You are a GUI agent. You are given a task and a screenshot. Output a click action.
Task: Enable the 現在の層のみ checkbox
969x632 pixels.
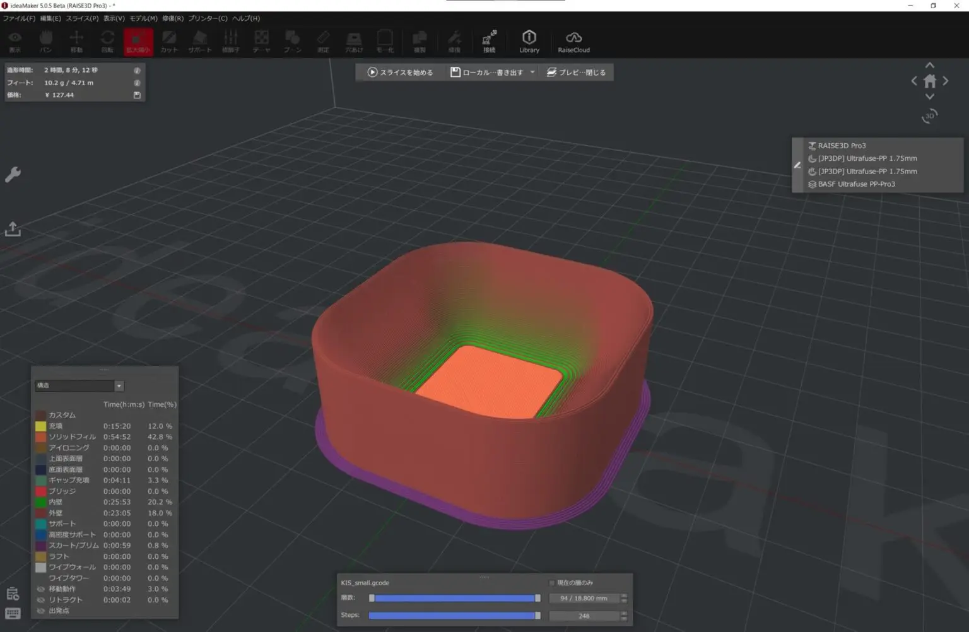click(552, 583)
